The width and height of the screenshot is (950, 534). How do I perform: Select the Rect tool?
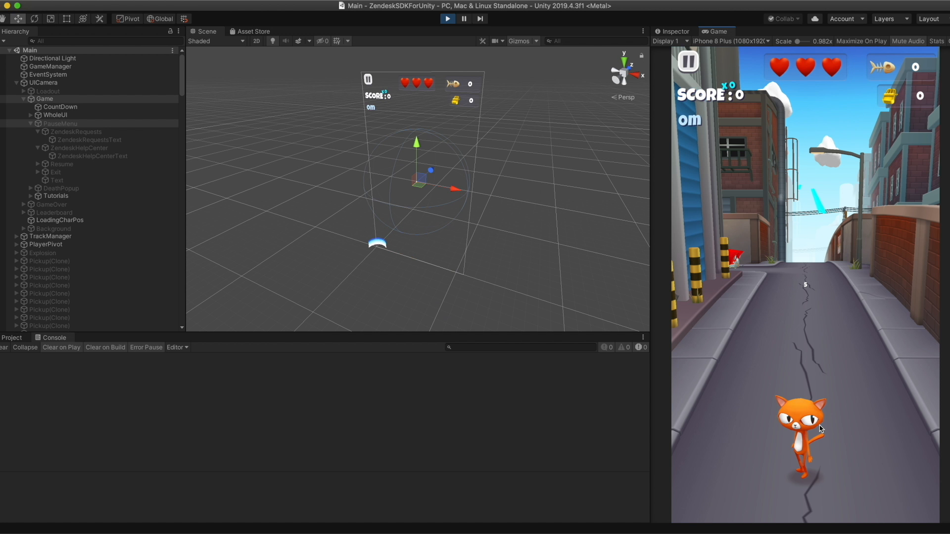[67, 19]
